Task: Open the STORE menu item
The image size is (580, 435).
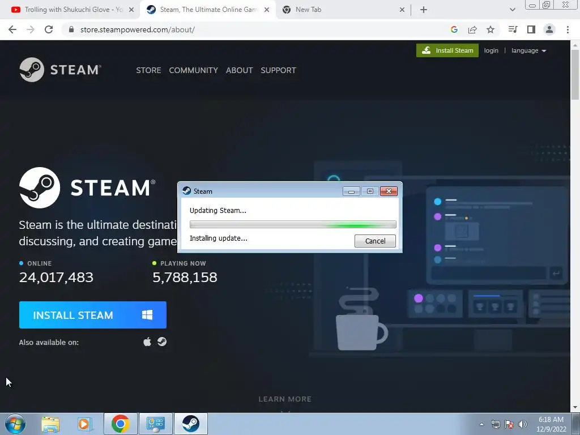Action: pos(148,70)
